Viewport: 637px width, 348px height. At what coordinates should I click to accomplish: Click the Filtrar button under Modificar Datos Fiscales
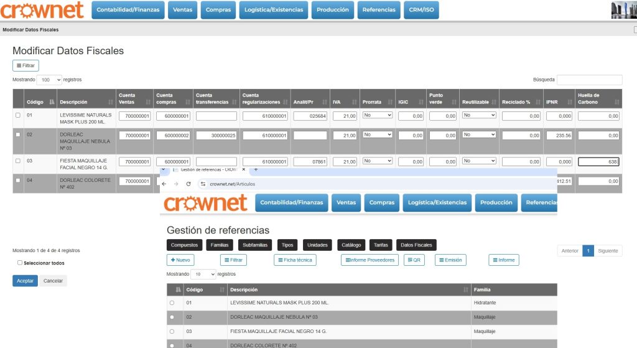26,65
